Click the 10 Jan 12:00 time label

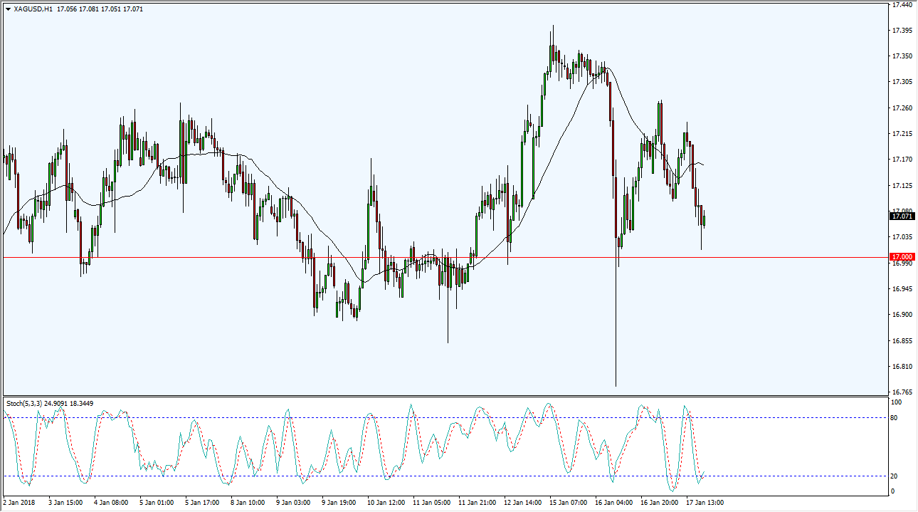pos(385,502)
